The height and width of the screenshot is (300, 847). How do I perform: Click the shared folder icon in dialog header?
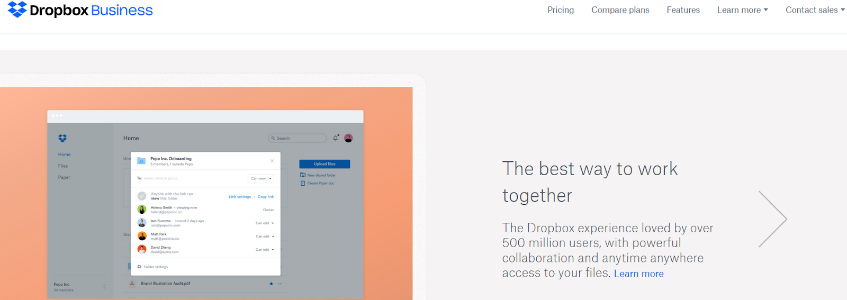click(141, 161)
